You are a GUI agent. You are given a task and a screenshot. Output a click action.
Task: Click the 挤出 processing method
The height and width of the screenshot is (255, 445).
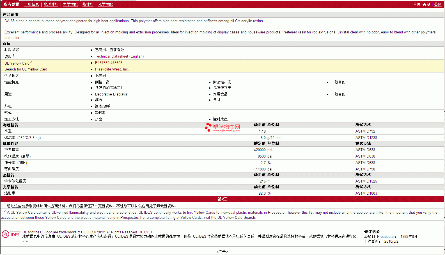coord(98,119)
